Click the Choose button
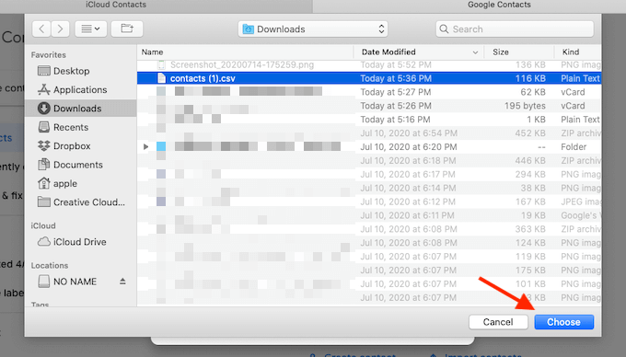 pos(563,322)
